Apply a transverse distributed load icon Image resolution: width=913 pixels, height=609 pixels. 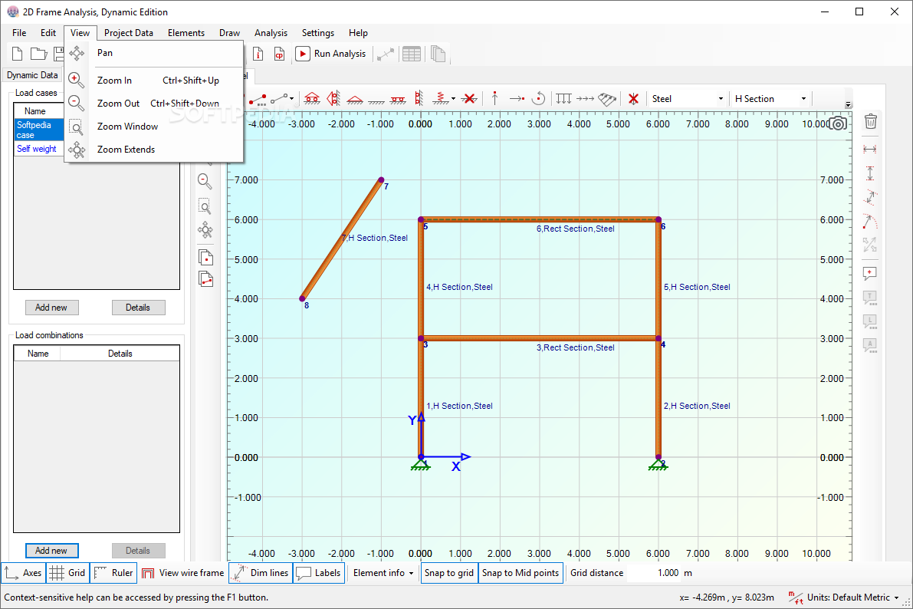click(x=563, y=98)
